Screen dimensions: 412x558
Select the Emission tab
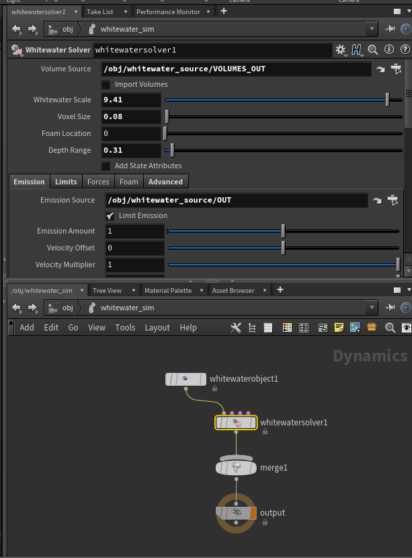[x=29, y=182]
